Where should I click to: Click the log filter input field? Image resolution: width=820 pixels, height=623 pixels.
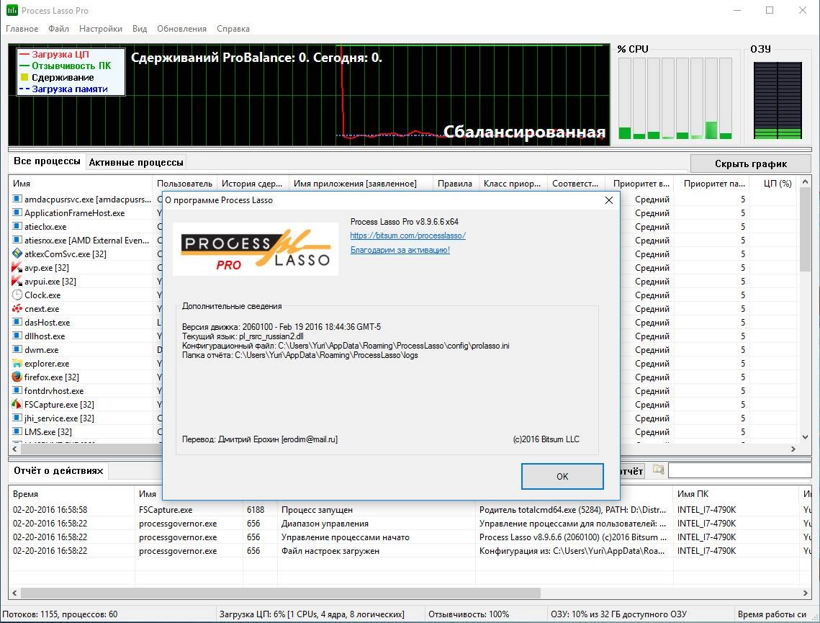coord(739,470)
